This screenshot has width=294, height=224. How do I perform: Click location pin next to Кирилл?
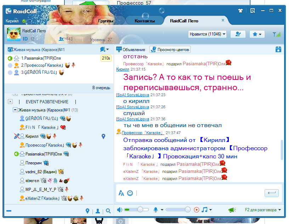pos(103,136)
